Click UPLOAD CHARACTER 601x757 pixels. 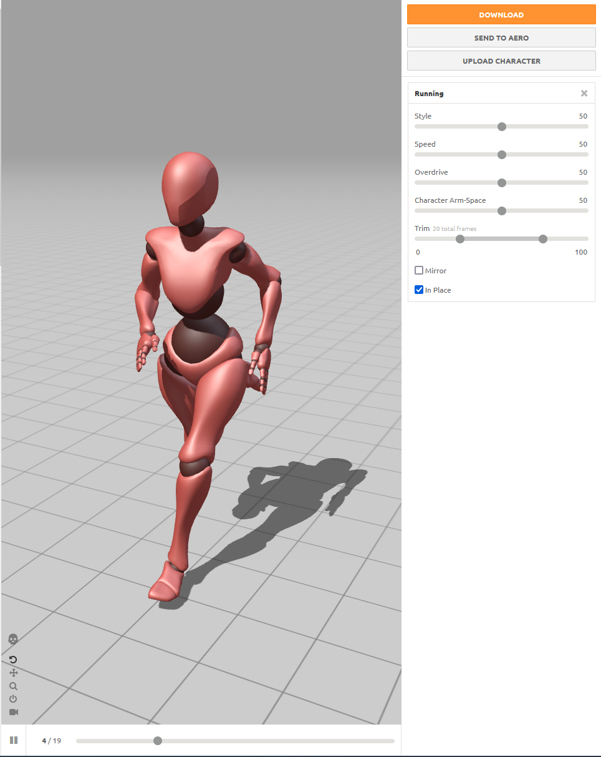tap(501, 61)
